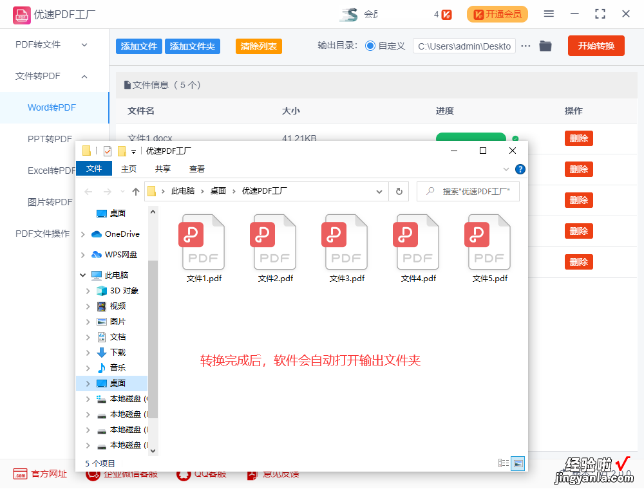Click the 文件1.docx progress bar
The height and width of the screenshot is (489, 644).
471,137
